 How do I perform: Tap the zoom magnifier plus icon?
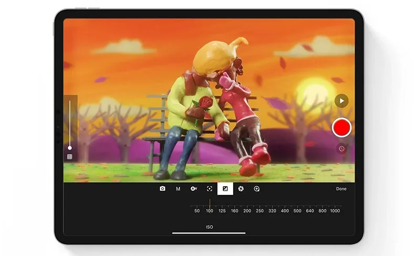(x=257, y=188)
